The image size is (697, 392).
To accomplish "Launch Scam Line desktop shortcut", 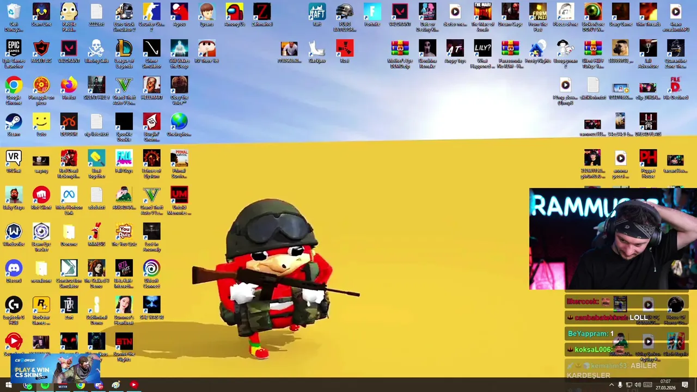I will tap(41, 15).
